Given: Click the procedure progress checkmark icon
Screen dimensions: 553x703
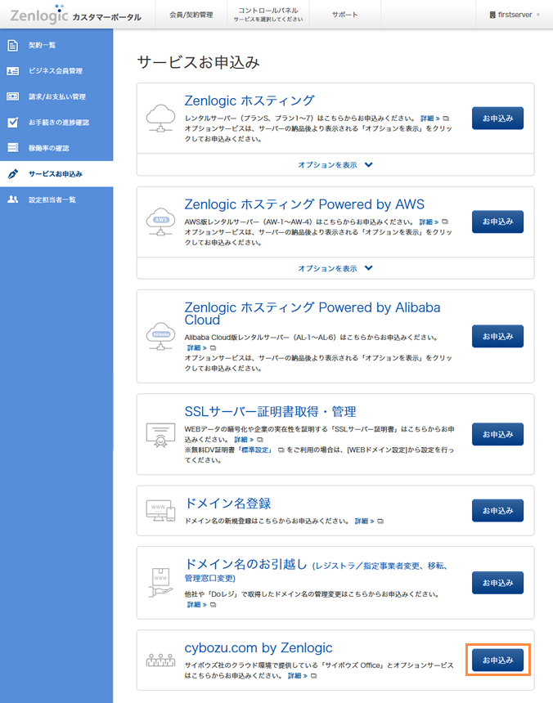Looking at the screenshot, I should pyautogui.click(x=12, y=123).
